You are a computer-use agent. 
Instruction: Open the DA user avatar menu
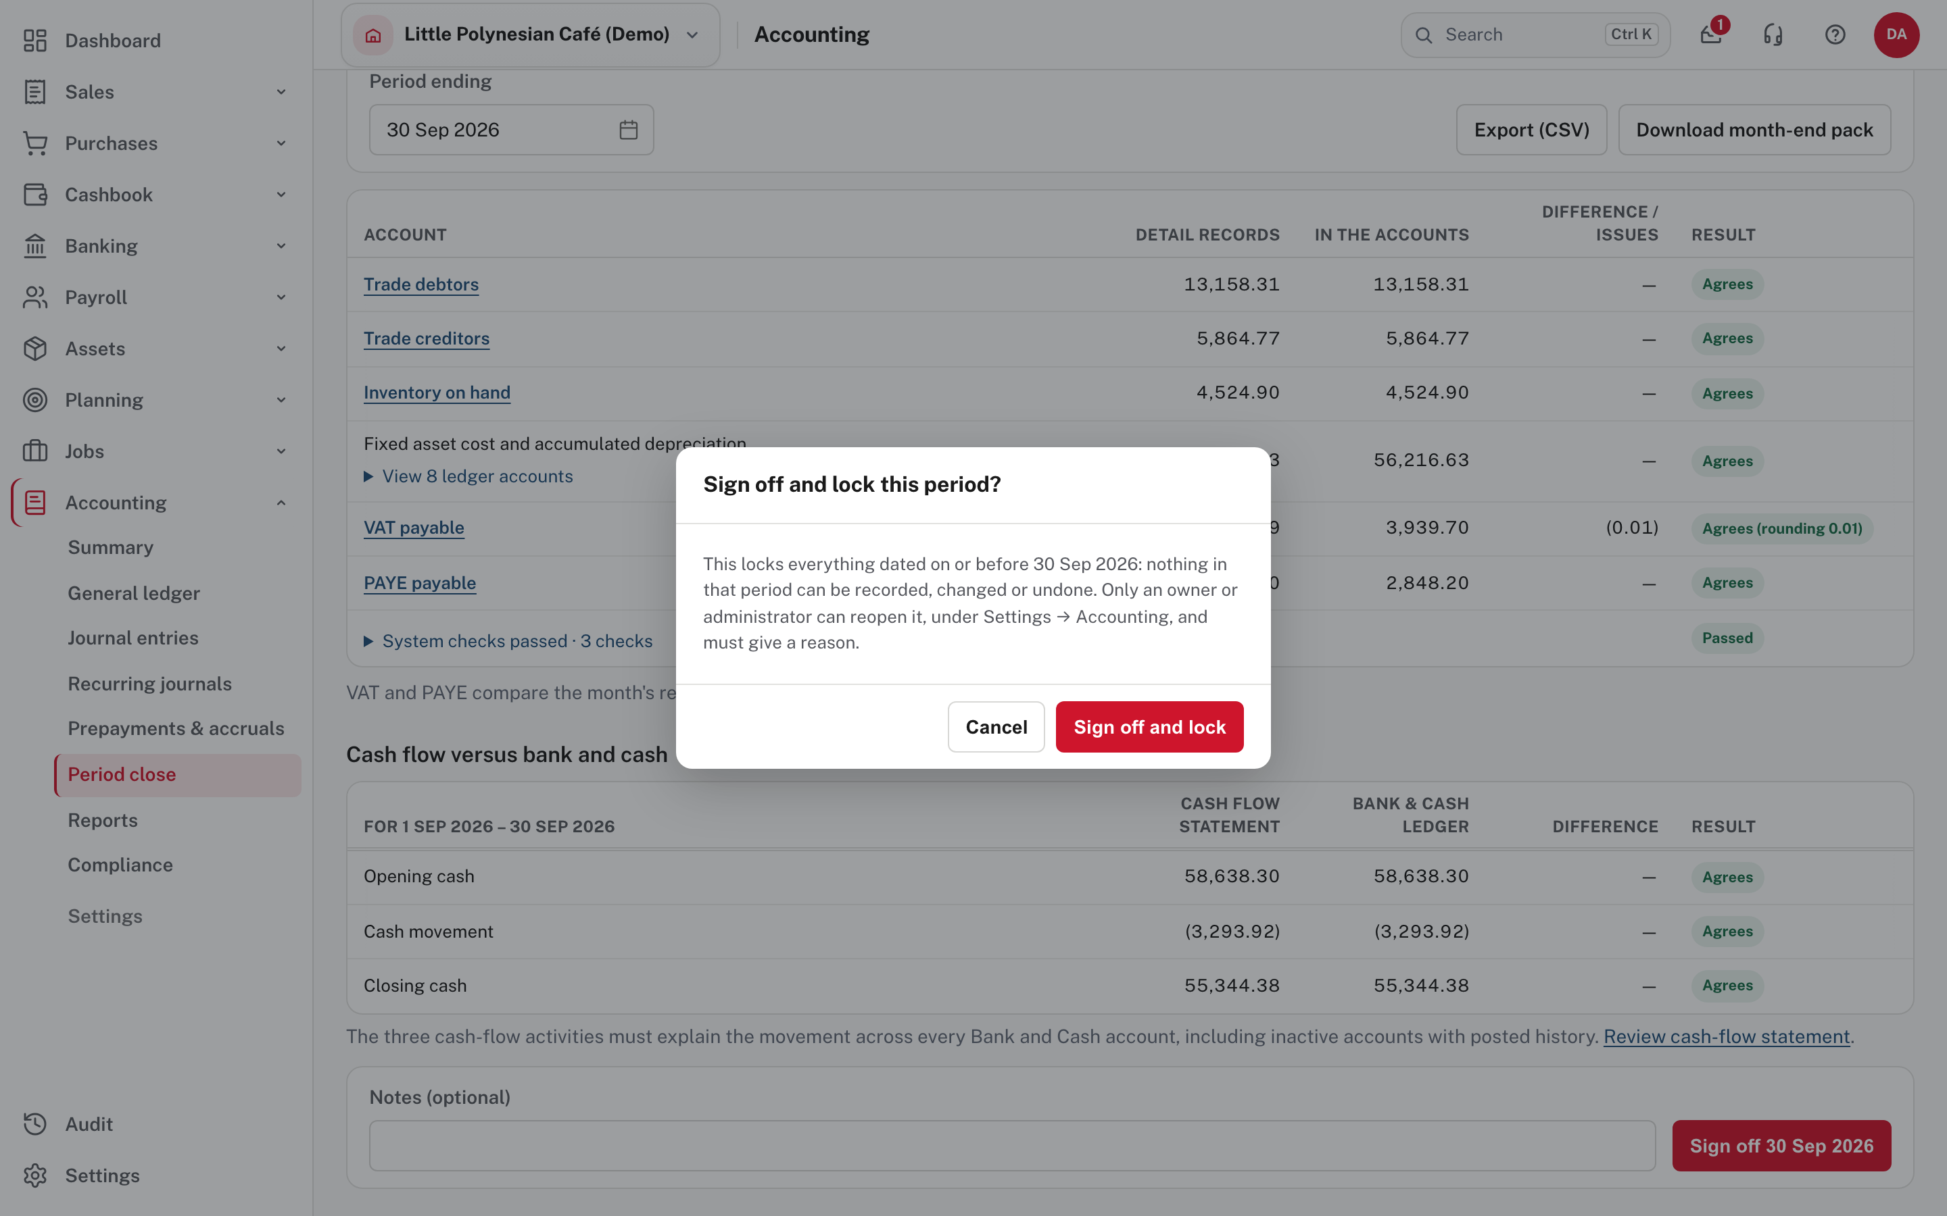[1896, 34]
